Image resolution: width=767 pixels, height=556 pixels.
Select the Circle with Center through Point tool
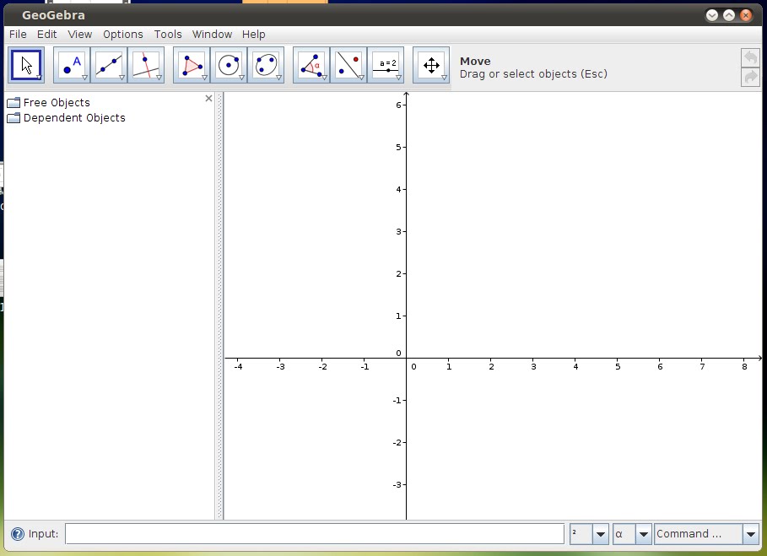pyautogui.click(x=229, y=65)
